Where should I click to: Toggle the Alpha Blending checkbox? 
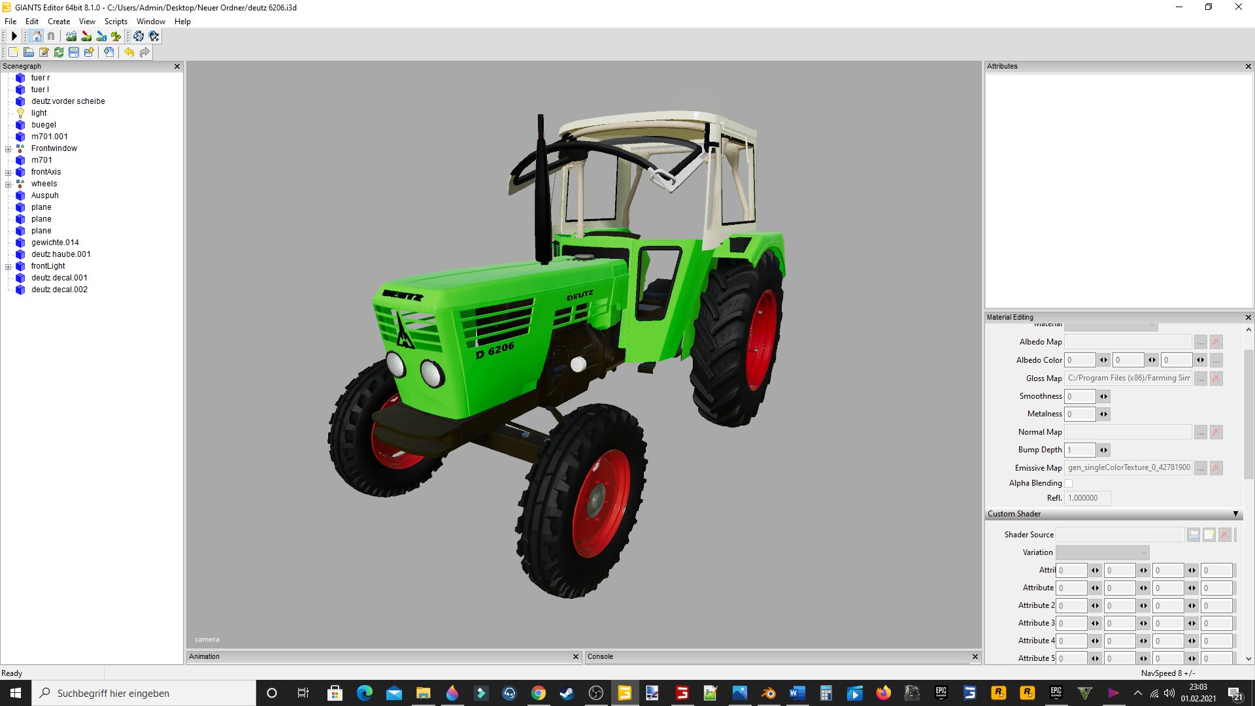[1069, 484]
